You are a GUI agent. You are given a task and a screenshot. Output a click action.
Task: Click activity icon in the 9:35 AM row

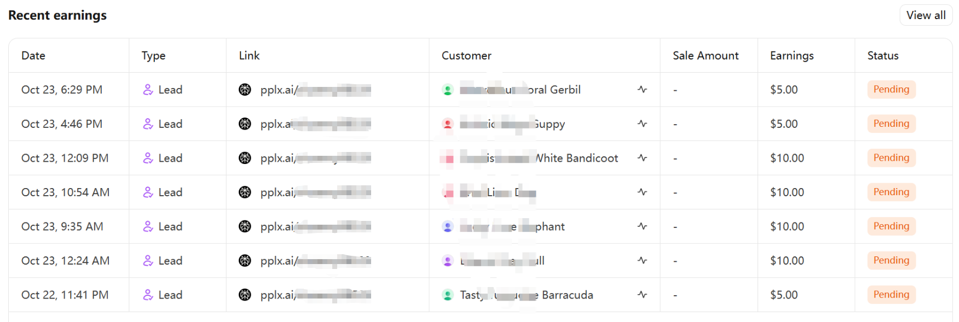pos(642,226)
